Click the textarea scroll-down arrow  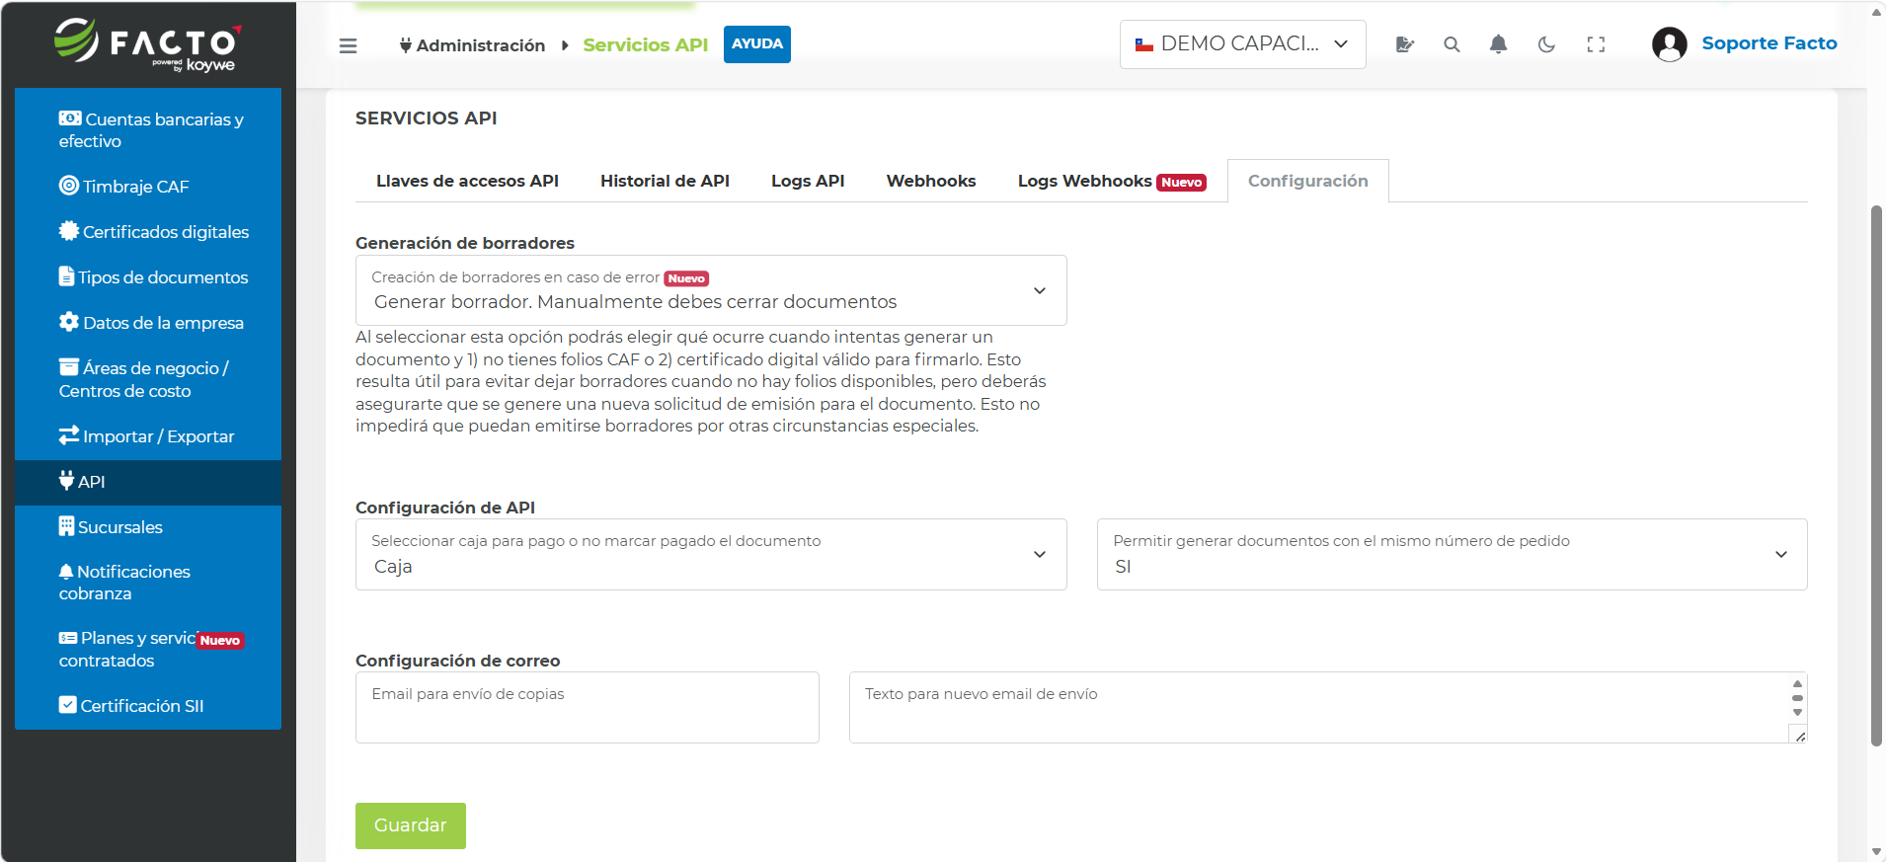tap(1797, 713)
